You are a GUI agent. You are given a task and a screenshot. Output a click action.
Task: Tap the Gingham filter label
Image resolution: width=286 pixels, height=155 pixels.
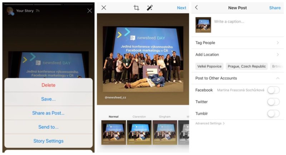[165, 117]
